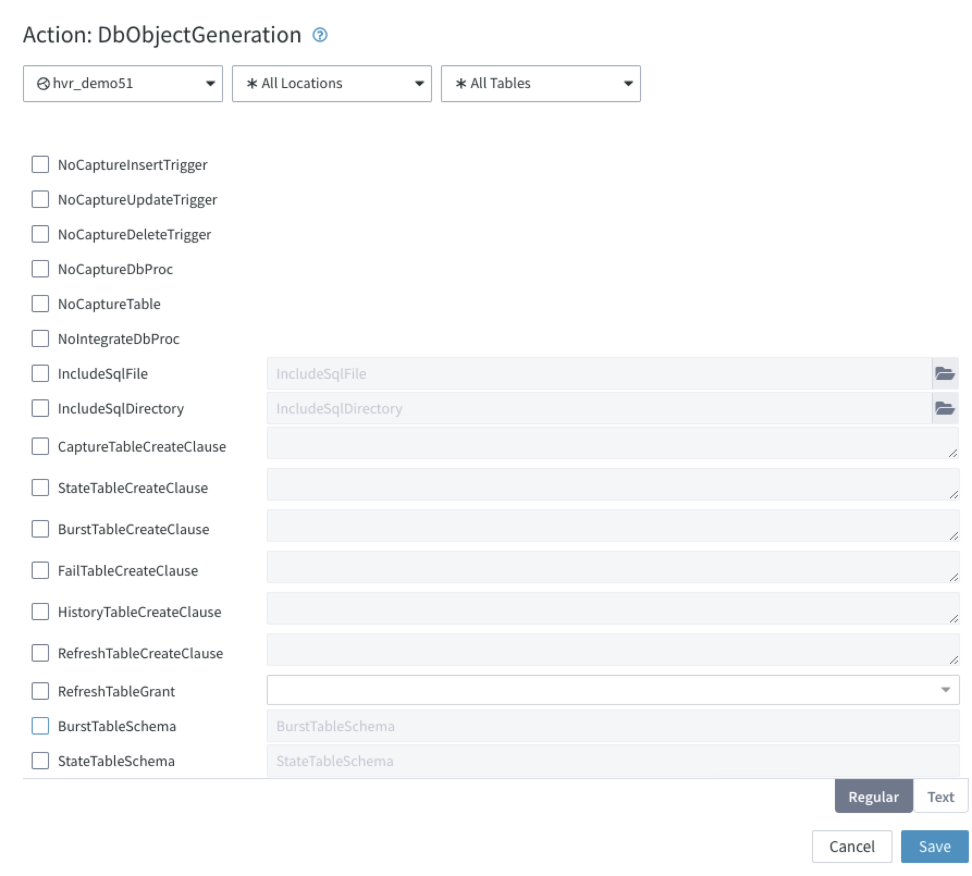The width and height of the screenshot is (972, 876).
Task: Open the All Locations dropdown
Action: [x=332, y=84]
